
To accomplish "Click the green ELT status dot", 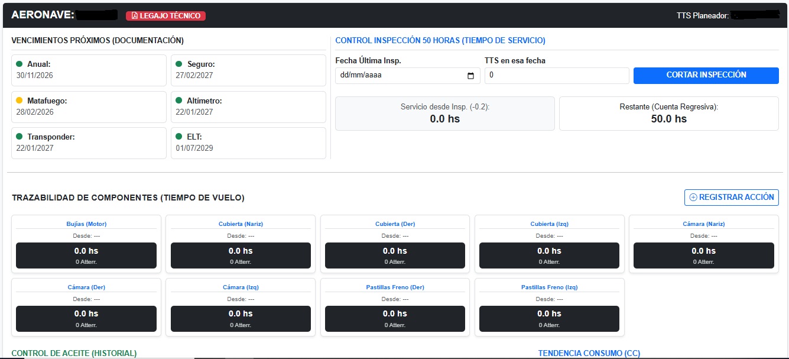I will tap(179, 137).
